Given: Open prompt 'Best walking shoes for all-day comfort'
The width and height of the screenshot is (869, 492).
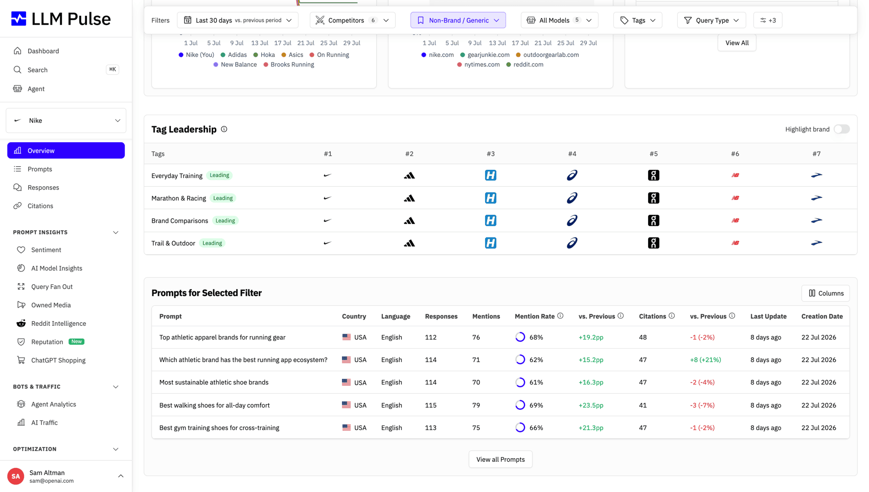Looking at the screenshot, I should tap(214, 405).
